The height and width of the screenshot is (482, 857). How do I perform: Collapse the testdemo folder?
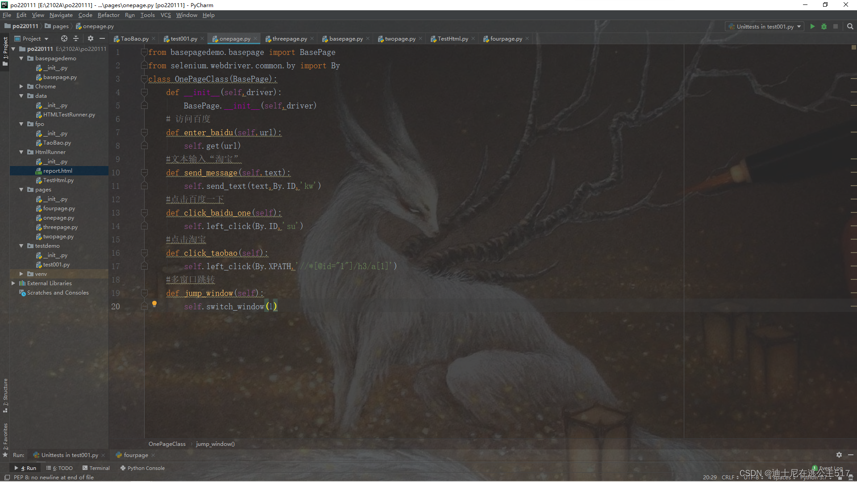click(21, 246)
